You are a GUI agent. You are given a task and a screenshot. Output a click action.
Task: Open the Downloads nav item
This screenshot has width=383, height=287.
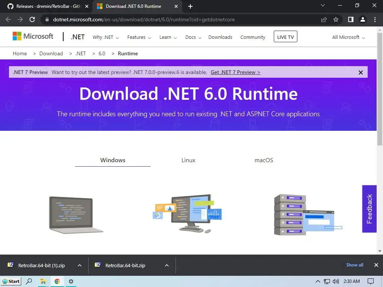point(220,37)
